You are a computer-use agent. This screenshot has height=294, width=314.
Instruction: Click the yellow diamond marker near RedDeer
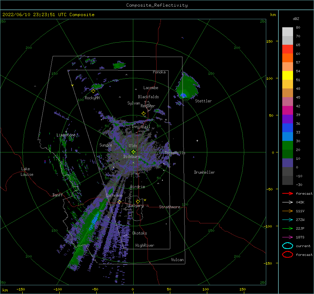[x=144, y=114]
